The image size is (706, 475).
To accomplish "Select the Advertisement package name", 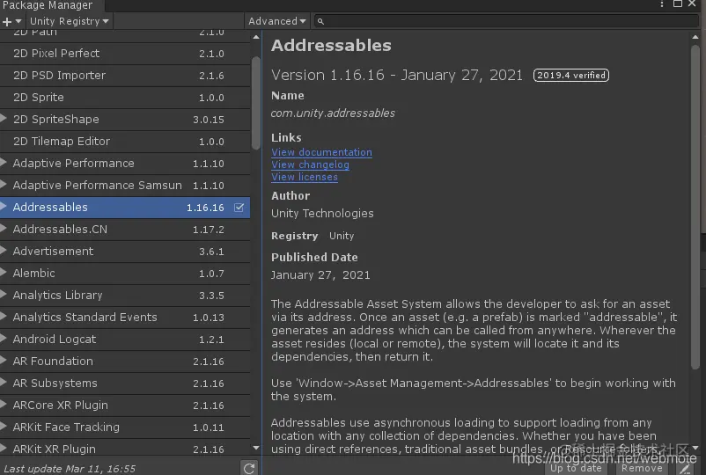I will (x=53, y=252).
